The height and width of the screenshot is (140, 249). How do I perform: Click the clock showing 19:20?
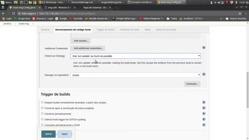click(x=242, y=2)
